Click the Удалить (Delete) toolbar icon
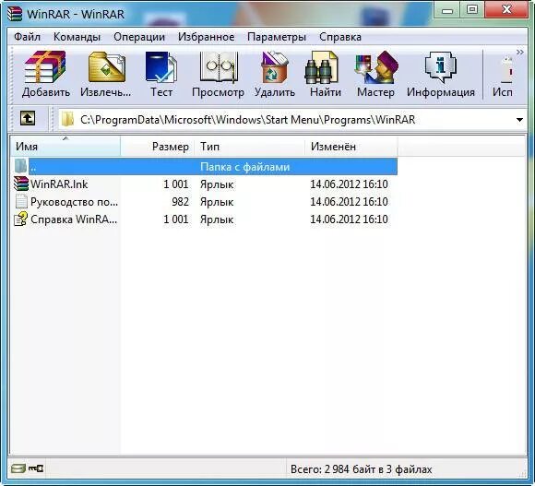535x486 pixels. pos(275,75)
